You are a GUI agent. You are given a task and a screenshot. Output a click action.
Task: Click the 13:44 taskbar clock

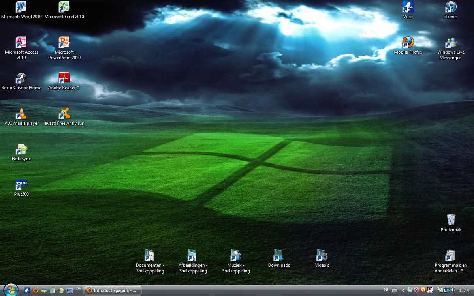(x=464, y=290)
